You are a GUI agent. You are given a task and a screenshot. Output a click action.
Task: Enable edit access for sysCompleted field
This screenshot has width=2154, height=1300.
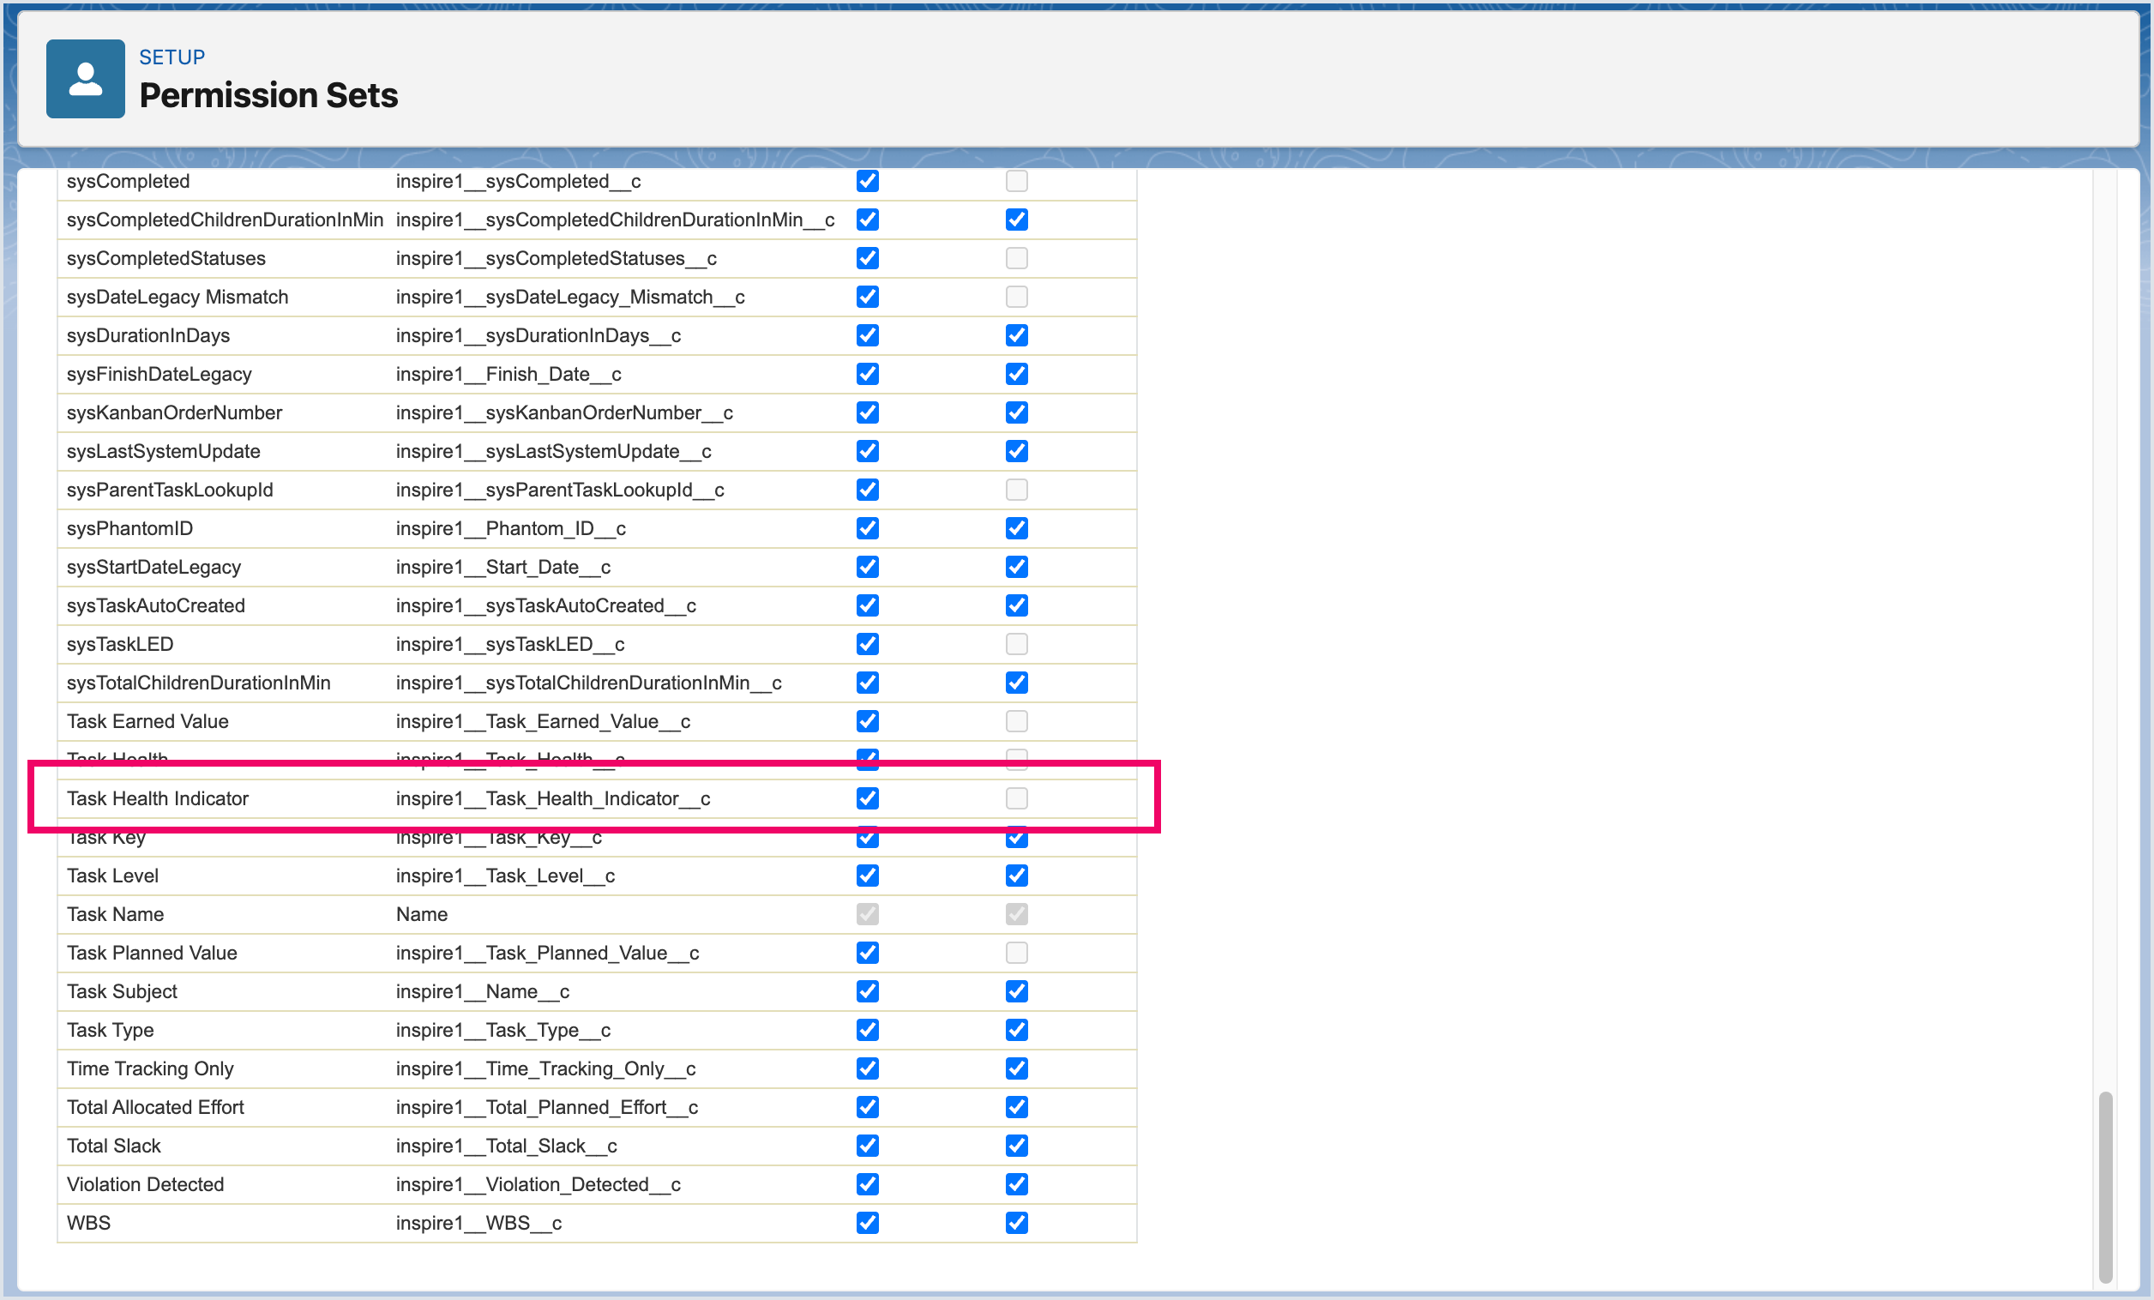click(x=1016, y=181)
